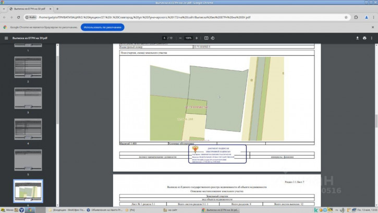Click the page number input field
Screen dimensions: 378x213
(x=164, y=38)
